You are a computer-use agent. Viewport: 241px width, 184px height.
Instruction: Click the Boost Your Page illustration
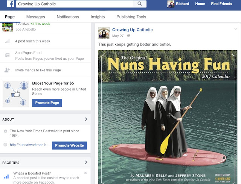click(16, 94)
